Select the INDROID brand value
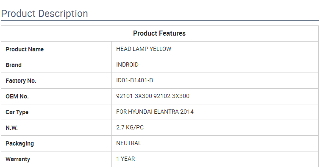The width and height of the screenshot is (320, 168). pyautogui.click(x=127, y=65)
